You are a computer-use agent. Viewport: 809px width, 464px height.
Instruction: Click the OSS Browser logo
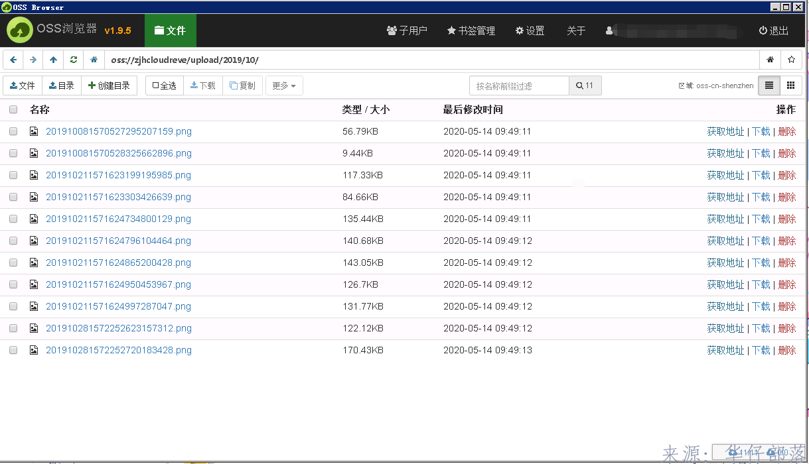(20, 30)
